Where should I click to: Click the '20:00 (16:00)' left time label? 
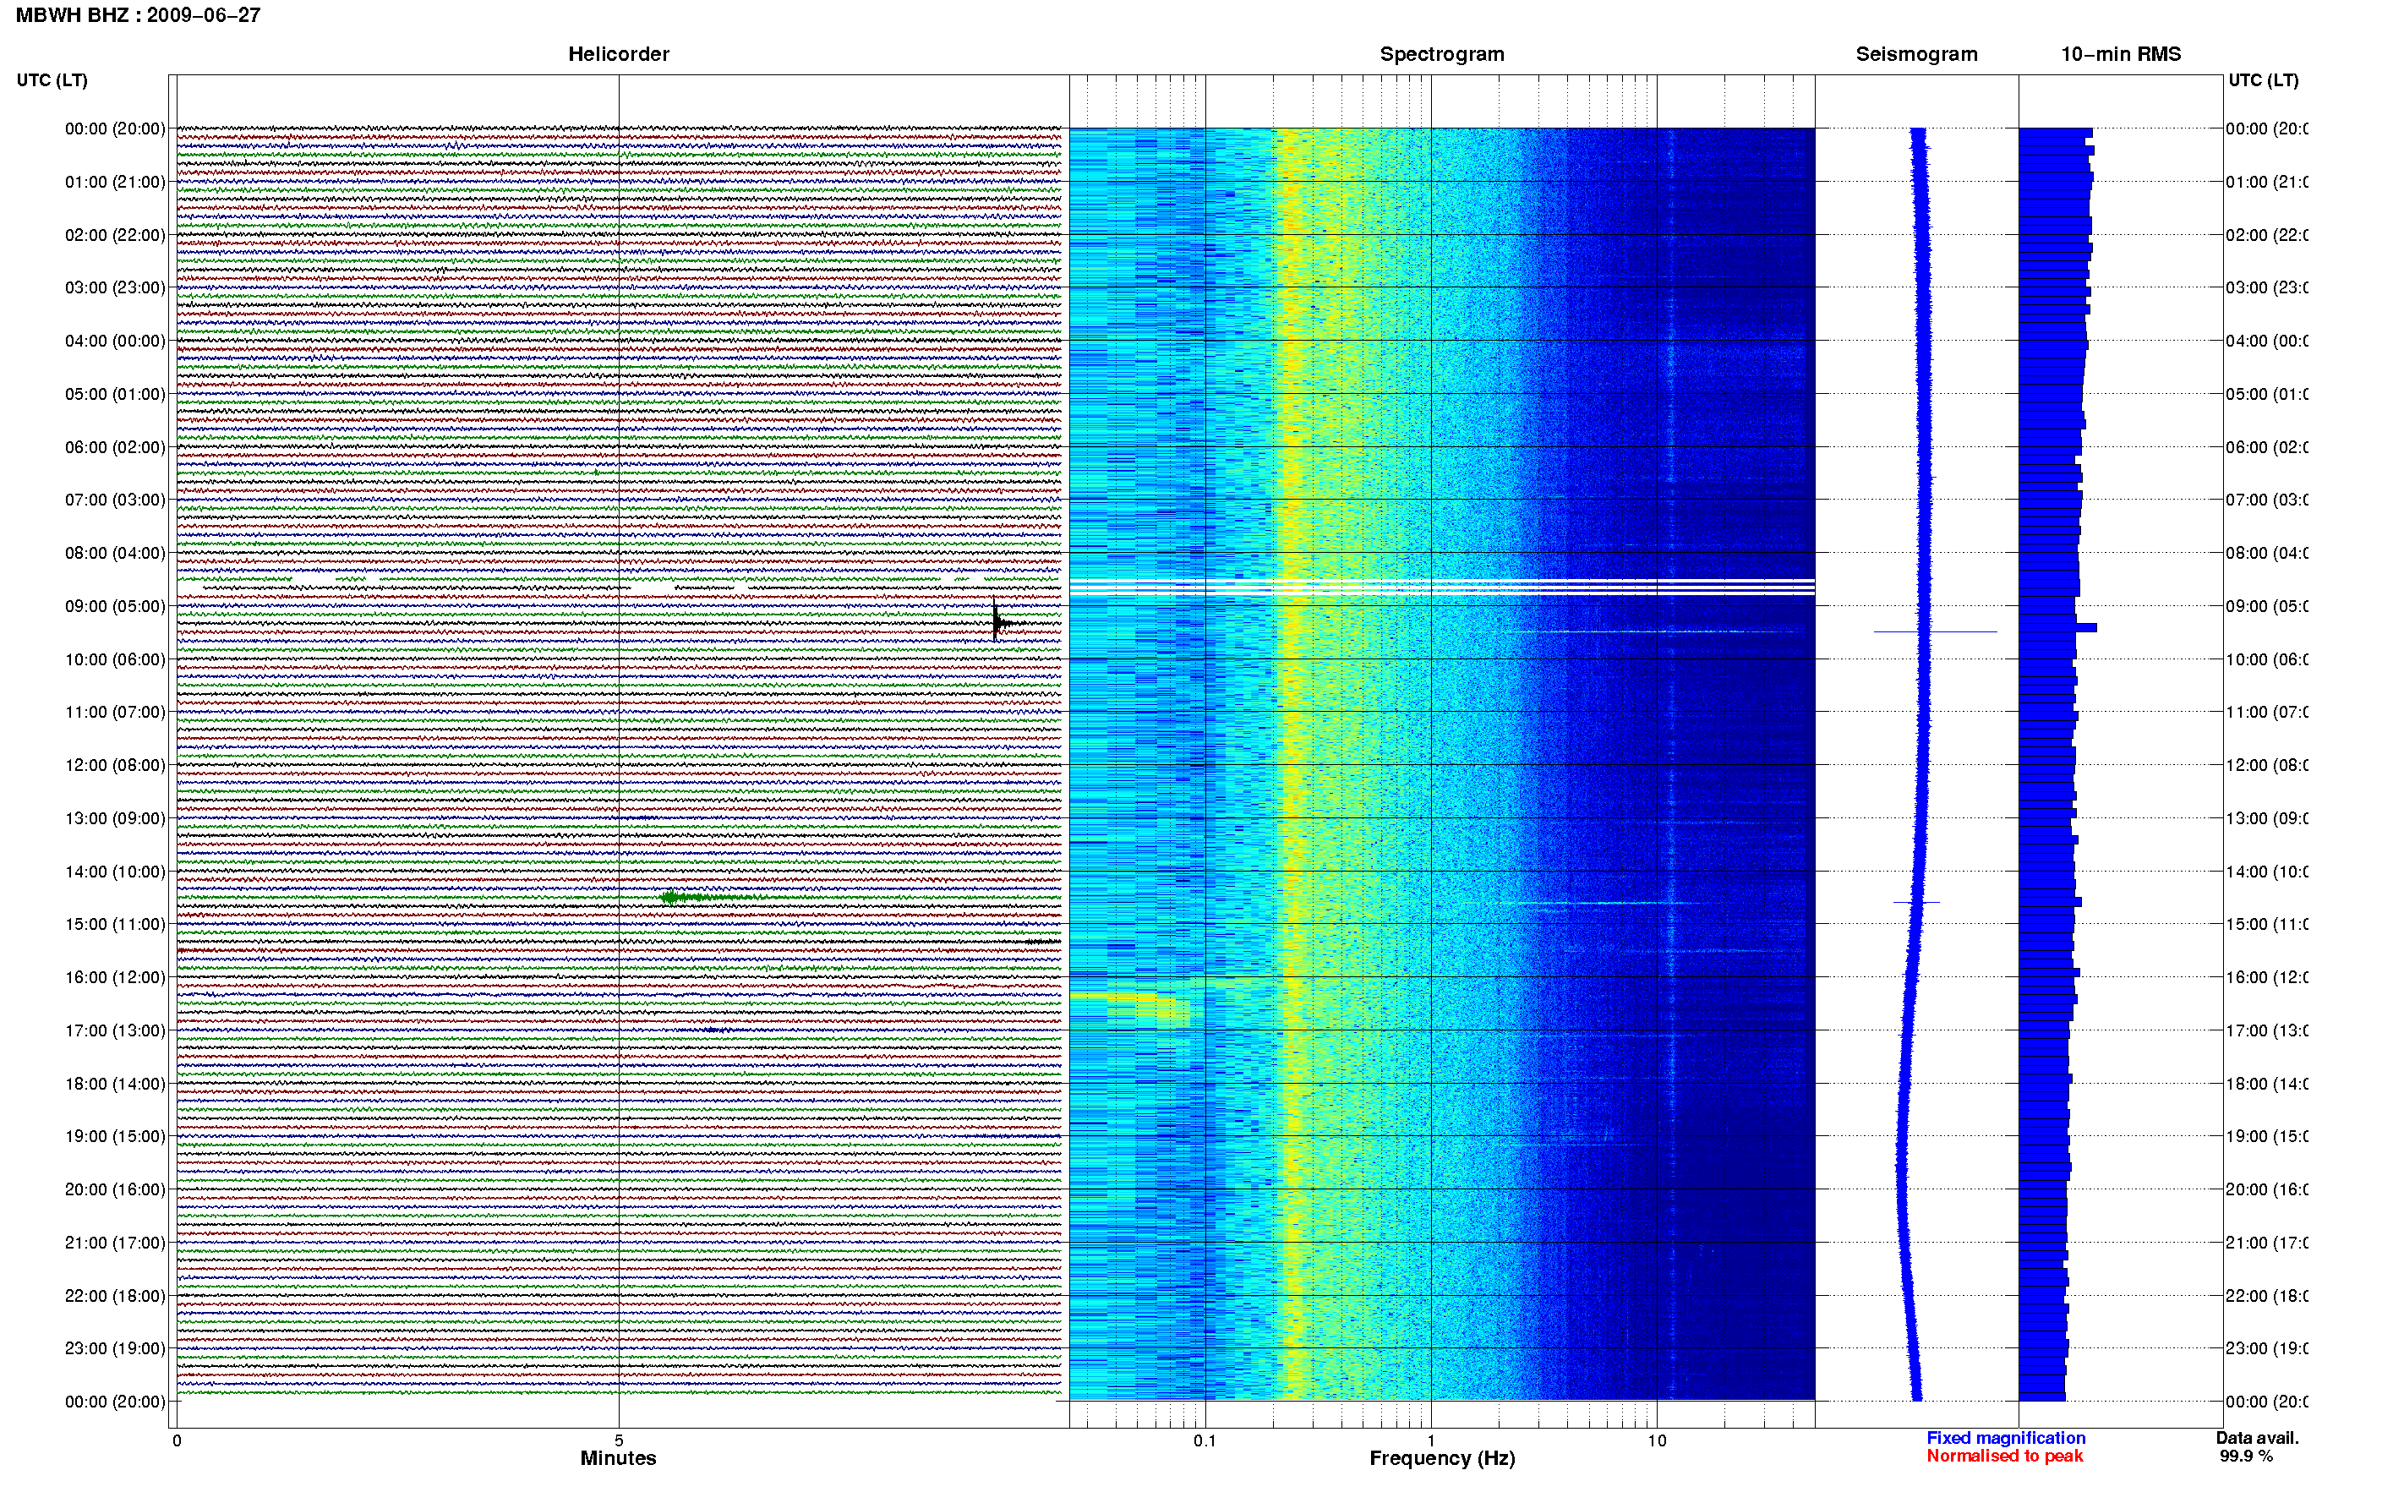click(115, 1190)
